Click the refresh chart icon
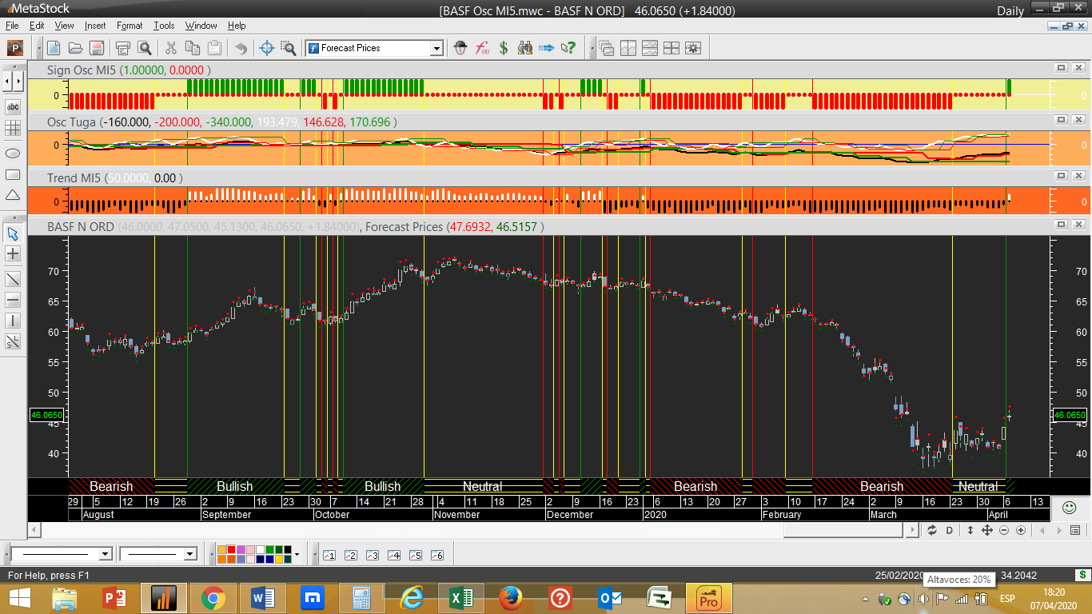The image size is (1092, 614). point(931,530)
